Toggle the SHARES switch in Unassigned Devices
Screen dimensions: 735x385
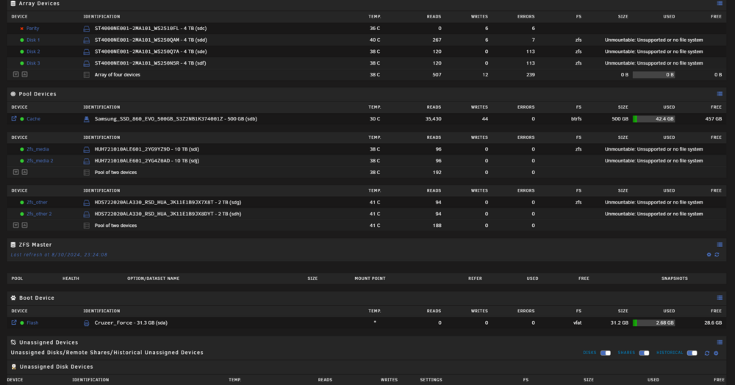coord(644,353)
